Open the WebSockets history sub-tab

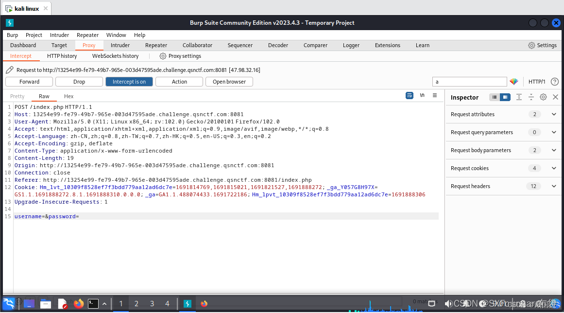(115, 56)
